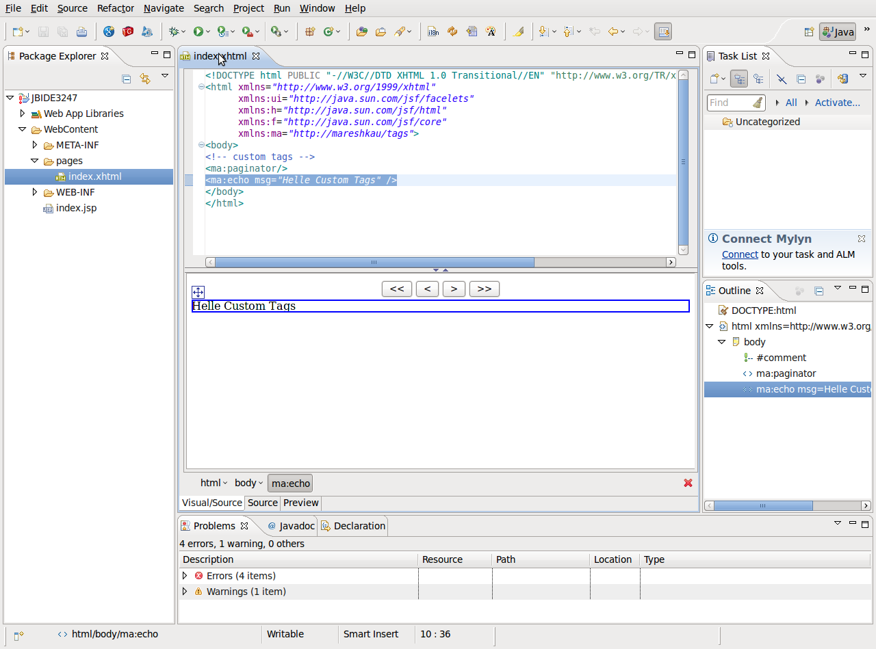Toggle Hide Completed Tasks in Task List

click(781, 79)
